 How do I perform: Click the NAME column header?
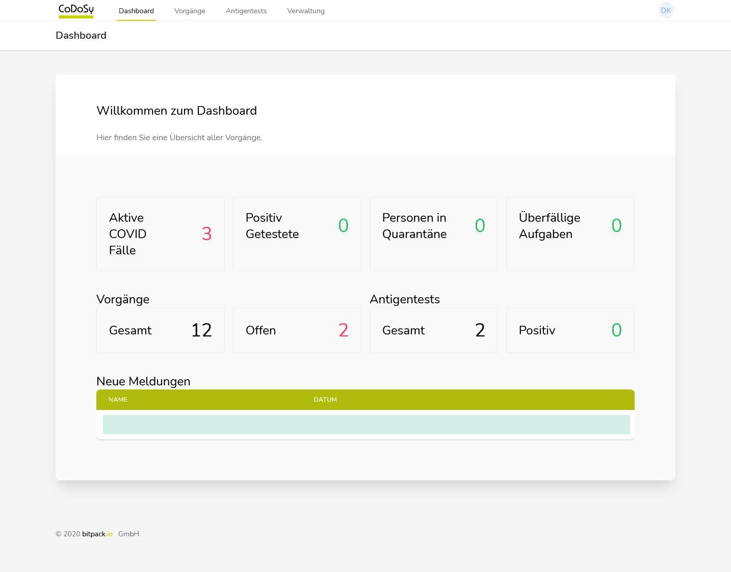click(x=118, y=400)
